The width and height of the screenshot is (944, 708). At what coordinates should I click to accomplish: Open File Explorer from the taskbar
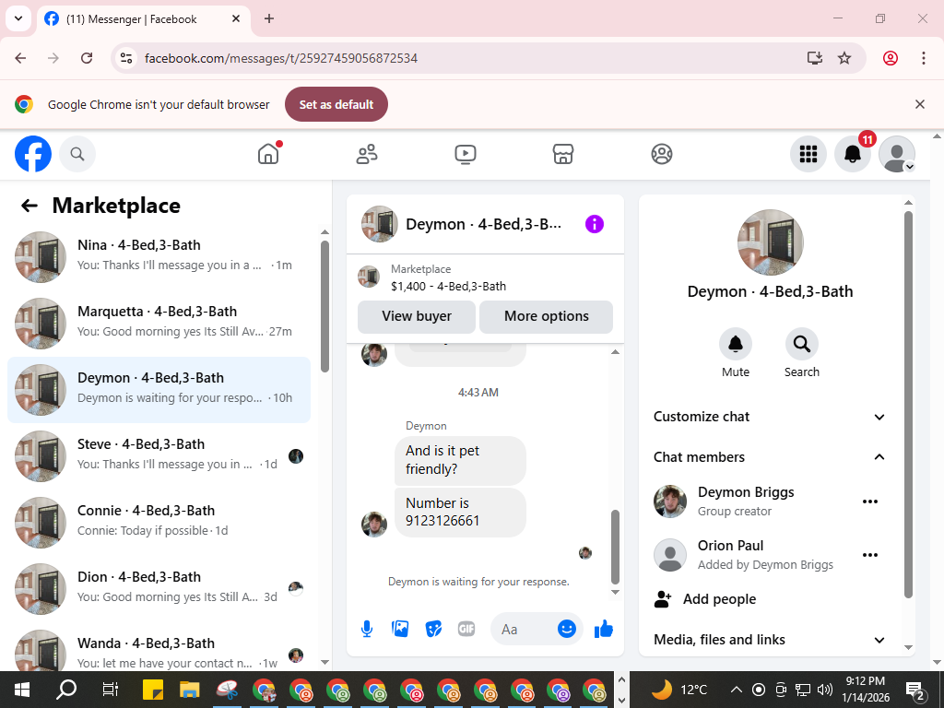pyautogui.click(x=190, y=690)
